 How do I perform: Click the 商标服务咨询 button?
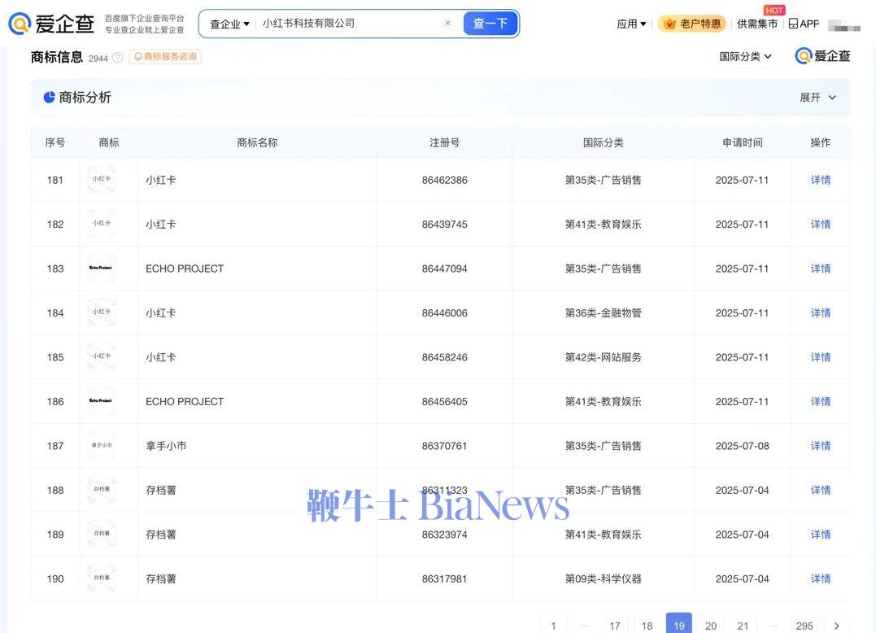pos(165,57)
